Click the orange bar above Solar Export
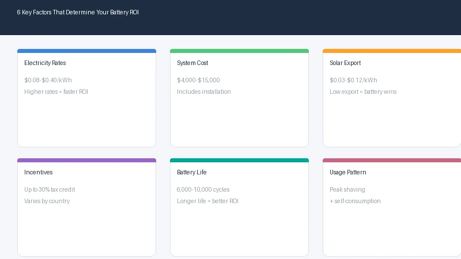461x259 pixels. pos(392,51)
